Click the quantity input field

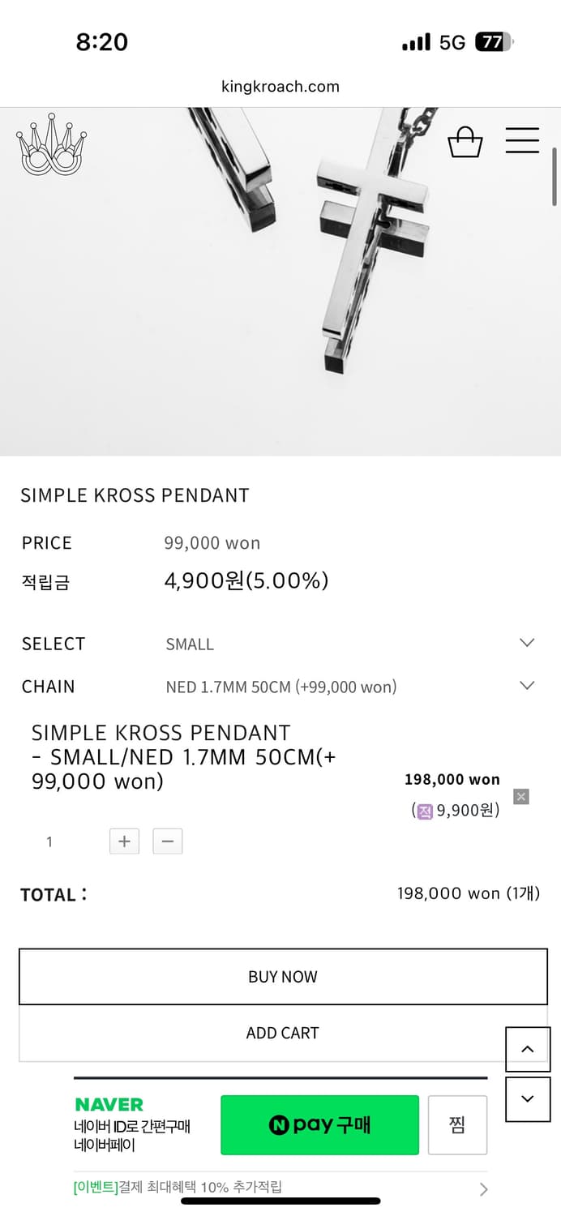(49, 841)
